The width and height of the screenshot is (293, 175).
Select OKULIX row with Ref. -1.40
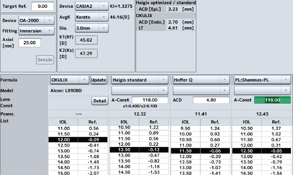tap(78, 162)
